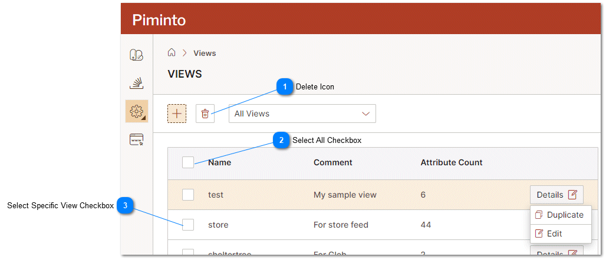Select the store row name text
This screenshot has height=260, width=606.
pos(218,225)
